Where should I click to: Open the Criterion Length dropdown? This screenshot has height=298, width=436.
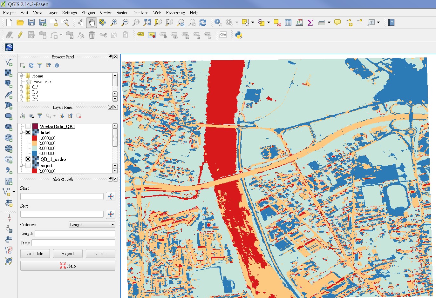[92, 224]
